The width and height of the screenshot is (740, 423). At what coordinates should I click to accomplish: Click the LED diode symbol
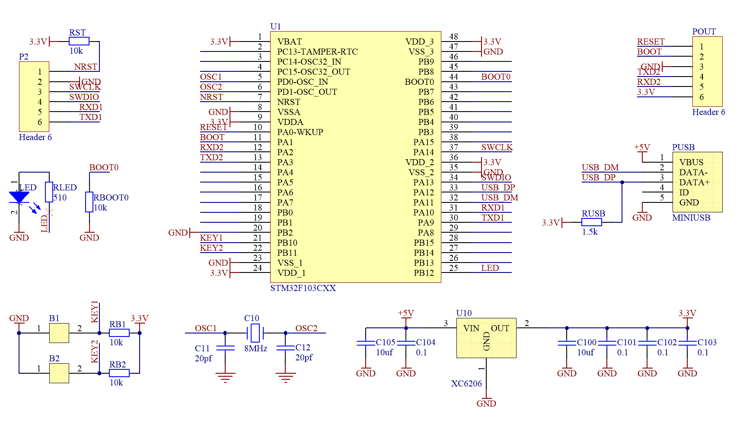(19, 197)
